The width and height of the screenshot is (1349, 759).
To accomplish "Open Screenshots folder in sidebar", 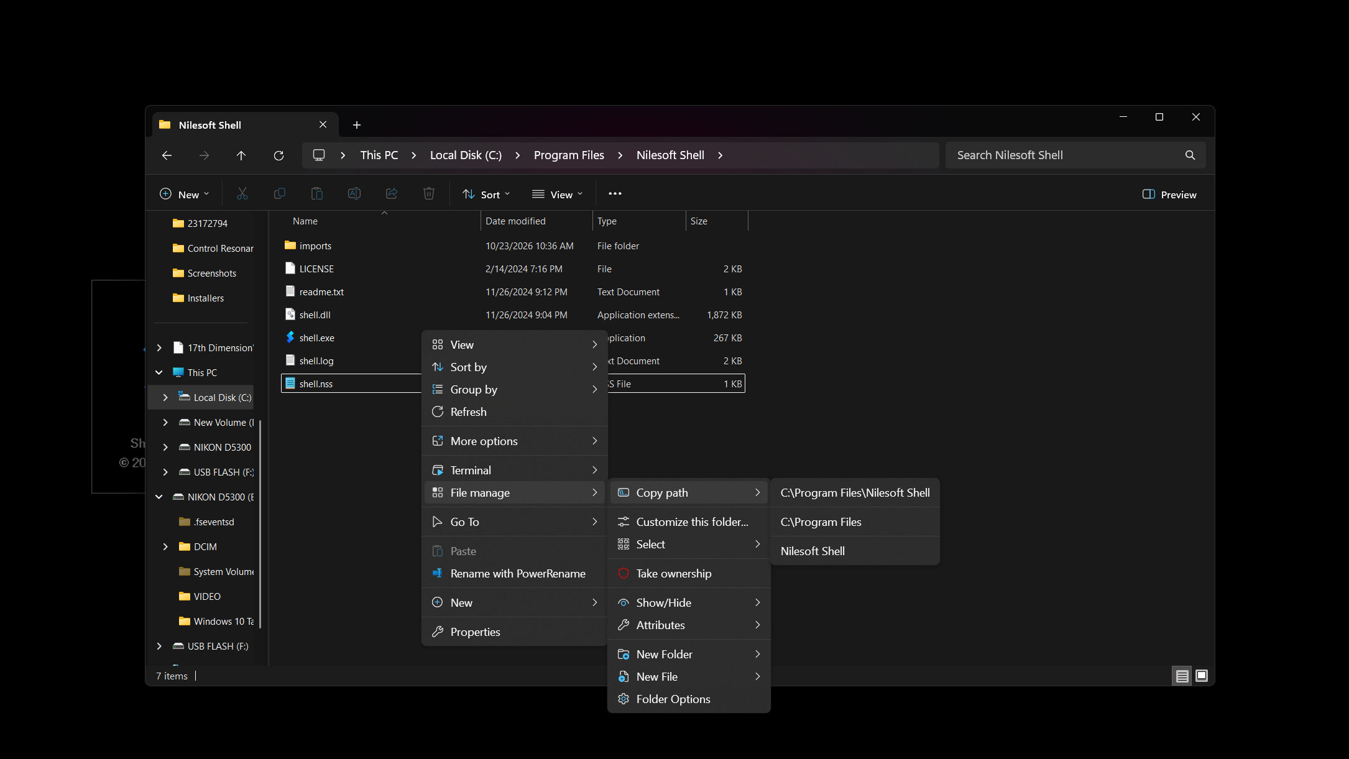I will tap(211, 274).
